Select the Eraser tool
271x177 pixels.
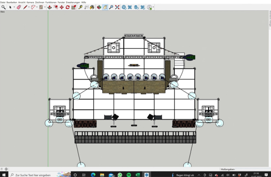point(18,7)
